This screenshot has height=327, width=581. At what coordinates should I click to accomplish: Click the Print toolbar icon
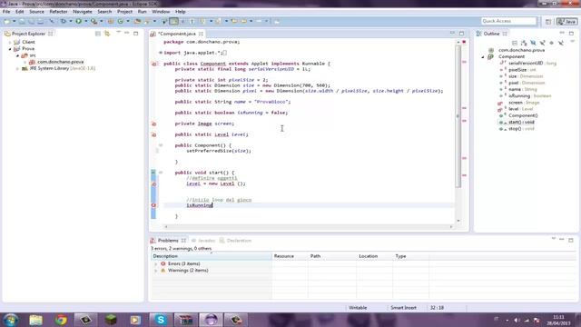[x=40, y=22]
